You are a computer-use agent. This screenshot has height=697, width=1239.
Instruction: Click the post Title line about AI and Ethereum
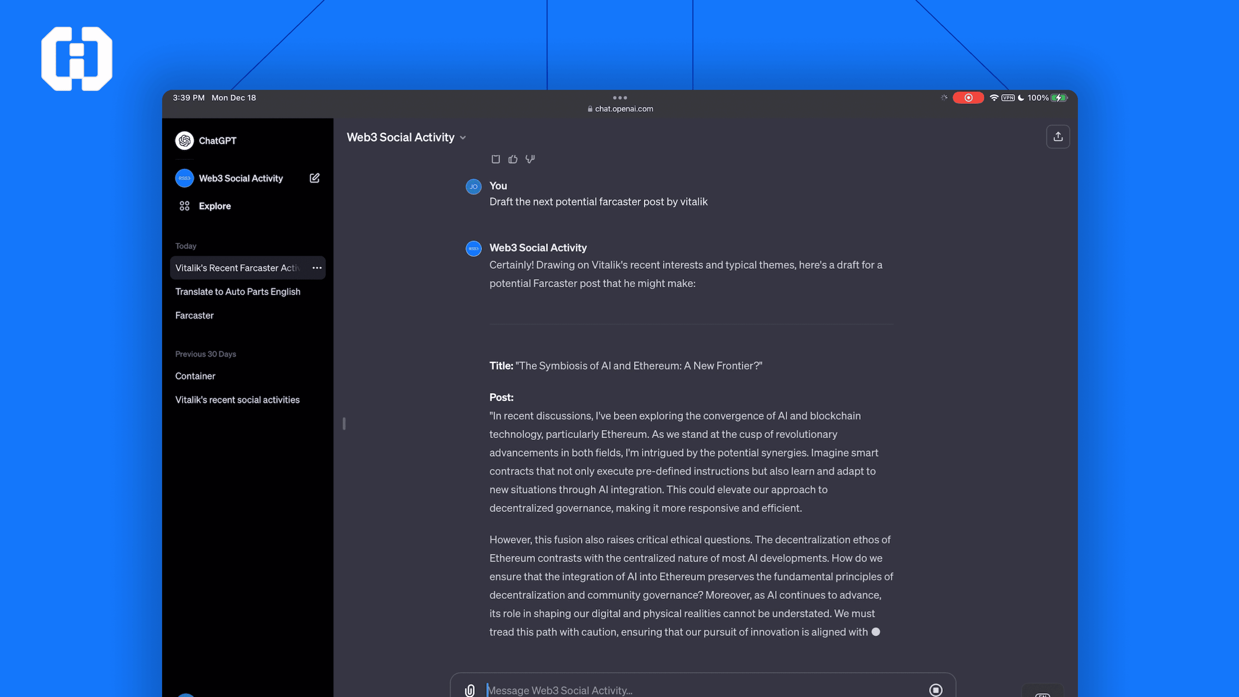pyautogui.click(x=625, y=366)
